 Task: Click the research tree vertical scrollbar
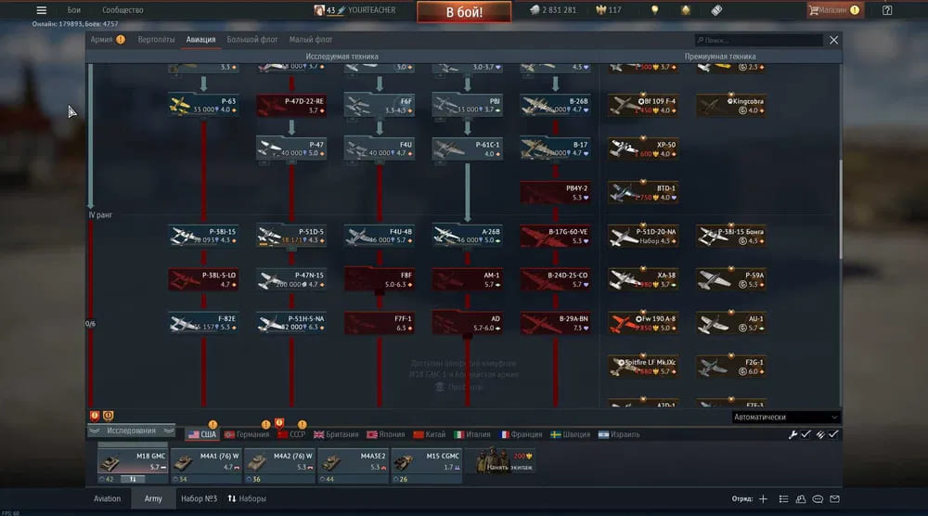coord(841,208)
